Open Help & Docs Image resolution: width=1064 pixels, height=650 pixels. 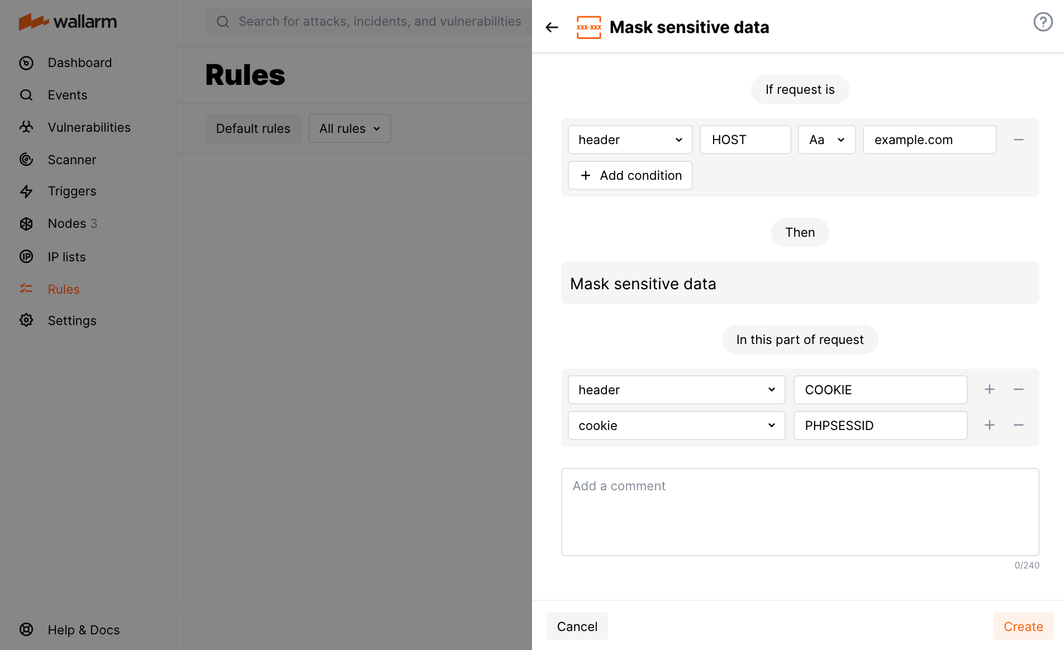point(83,629)
